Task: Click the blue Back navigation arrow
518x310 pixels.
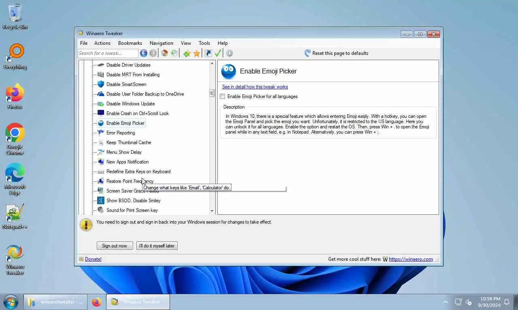Action: pos(144,53)
